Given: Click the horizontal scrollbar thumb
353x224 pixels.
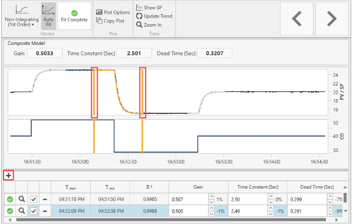Looking at the screenshot, I should [x=171, y=219].
